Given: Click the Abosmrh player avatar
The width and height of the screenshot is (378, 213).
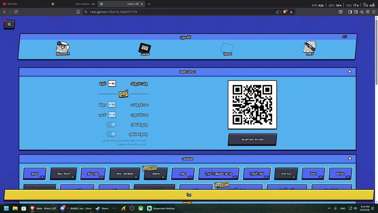Looking at the screenshot, I should (x=63, y=47).
